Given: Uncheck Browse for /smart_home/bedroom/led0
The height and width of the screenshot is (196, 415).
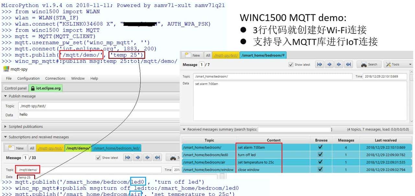Looking at the screenshot, I should [x=320, y=155].
